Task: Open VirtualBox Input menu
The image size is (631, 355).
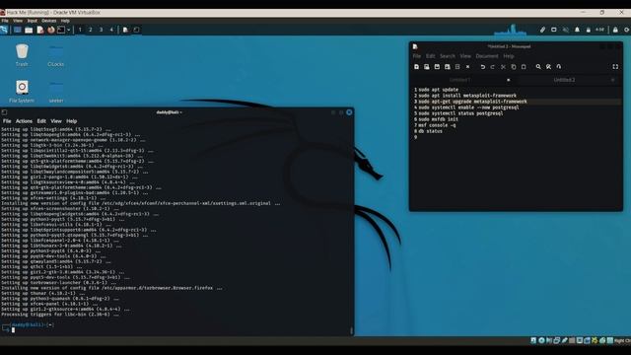Action: 33,21
